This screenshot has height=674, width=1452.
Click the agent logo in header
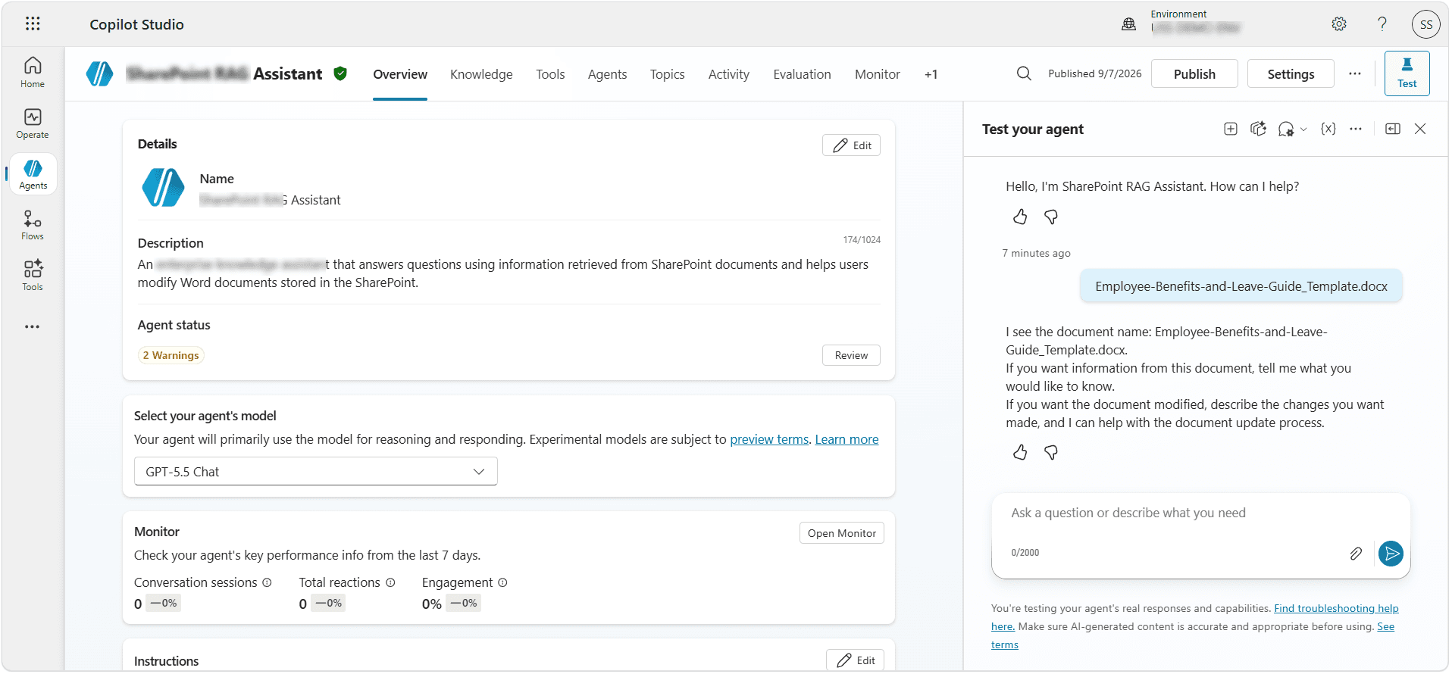[99, 73]
